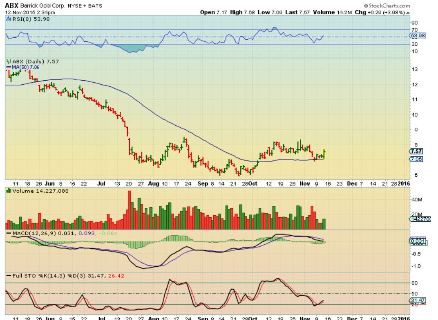Screen dimensions: 438x320
Task: Click the ABX ticker symbol title
Action: pos(12,6)
